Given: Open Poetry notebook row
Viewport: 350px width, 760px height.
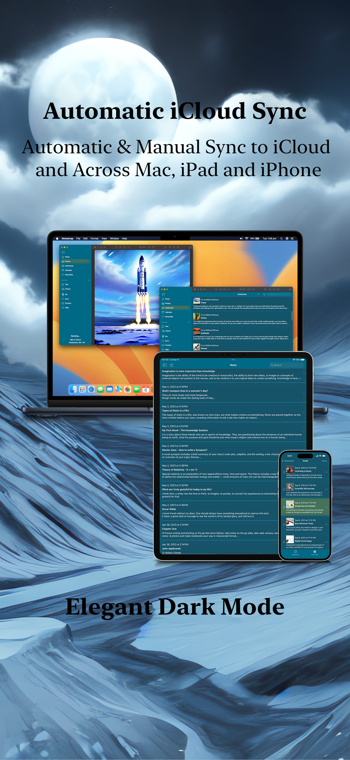Looking at the screenshot, I should coord(242,319).
